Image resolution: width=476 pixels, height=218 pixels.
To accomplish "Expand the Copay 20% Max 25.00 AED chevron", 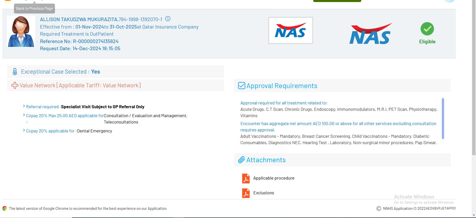I will pos(24,115).
